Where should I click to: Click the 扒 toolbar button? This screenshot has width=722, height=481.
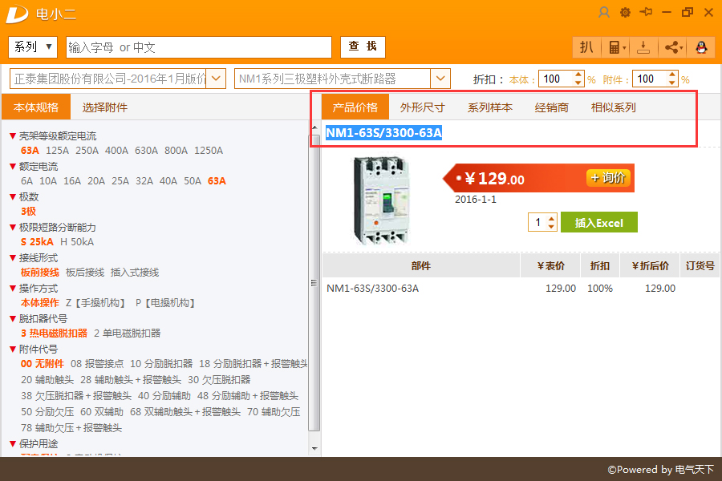coord(586,47)
